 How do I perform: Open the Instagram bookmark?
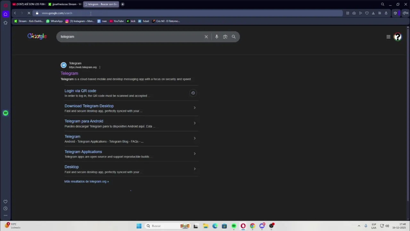(80, 21)
